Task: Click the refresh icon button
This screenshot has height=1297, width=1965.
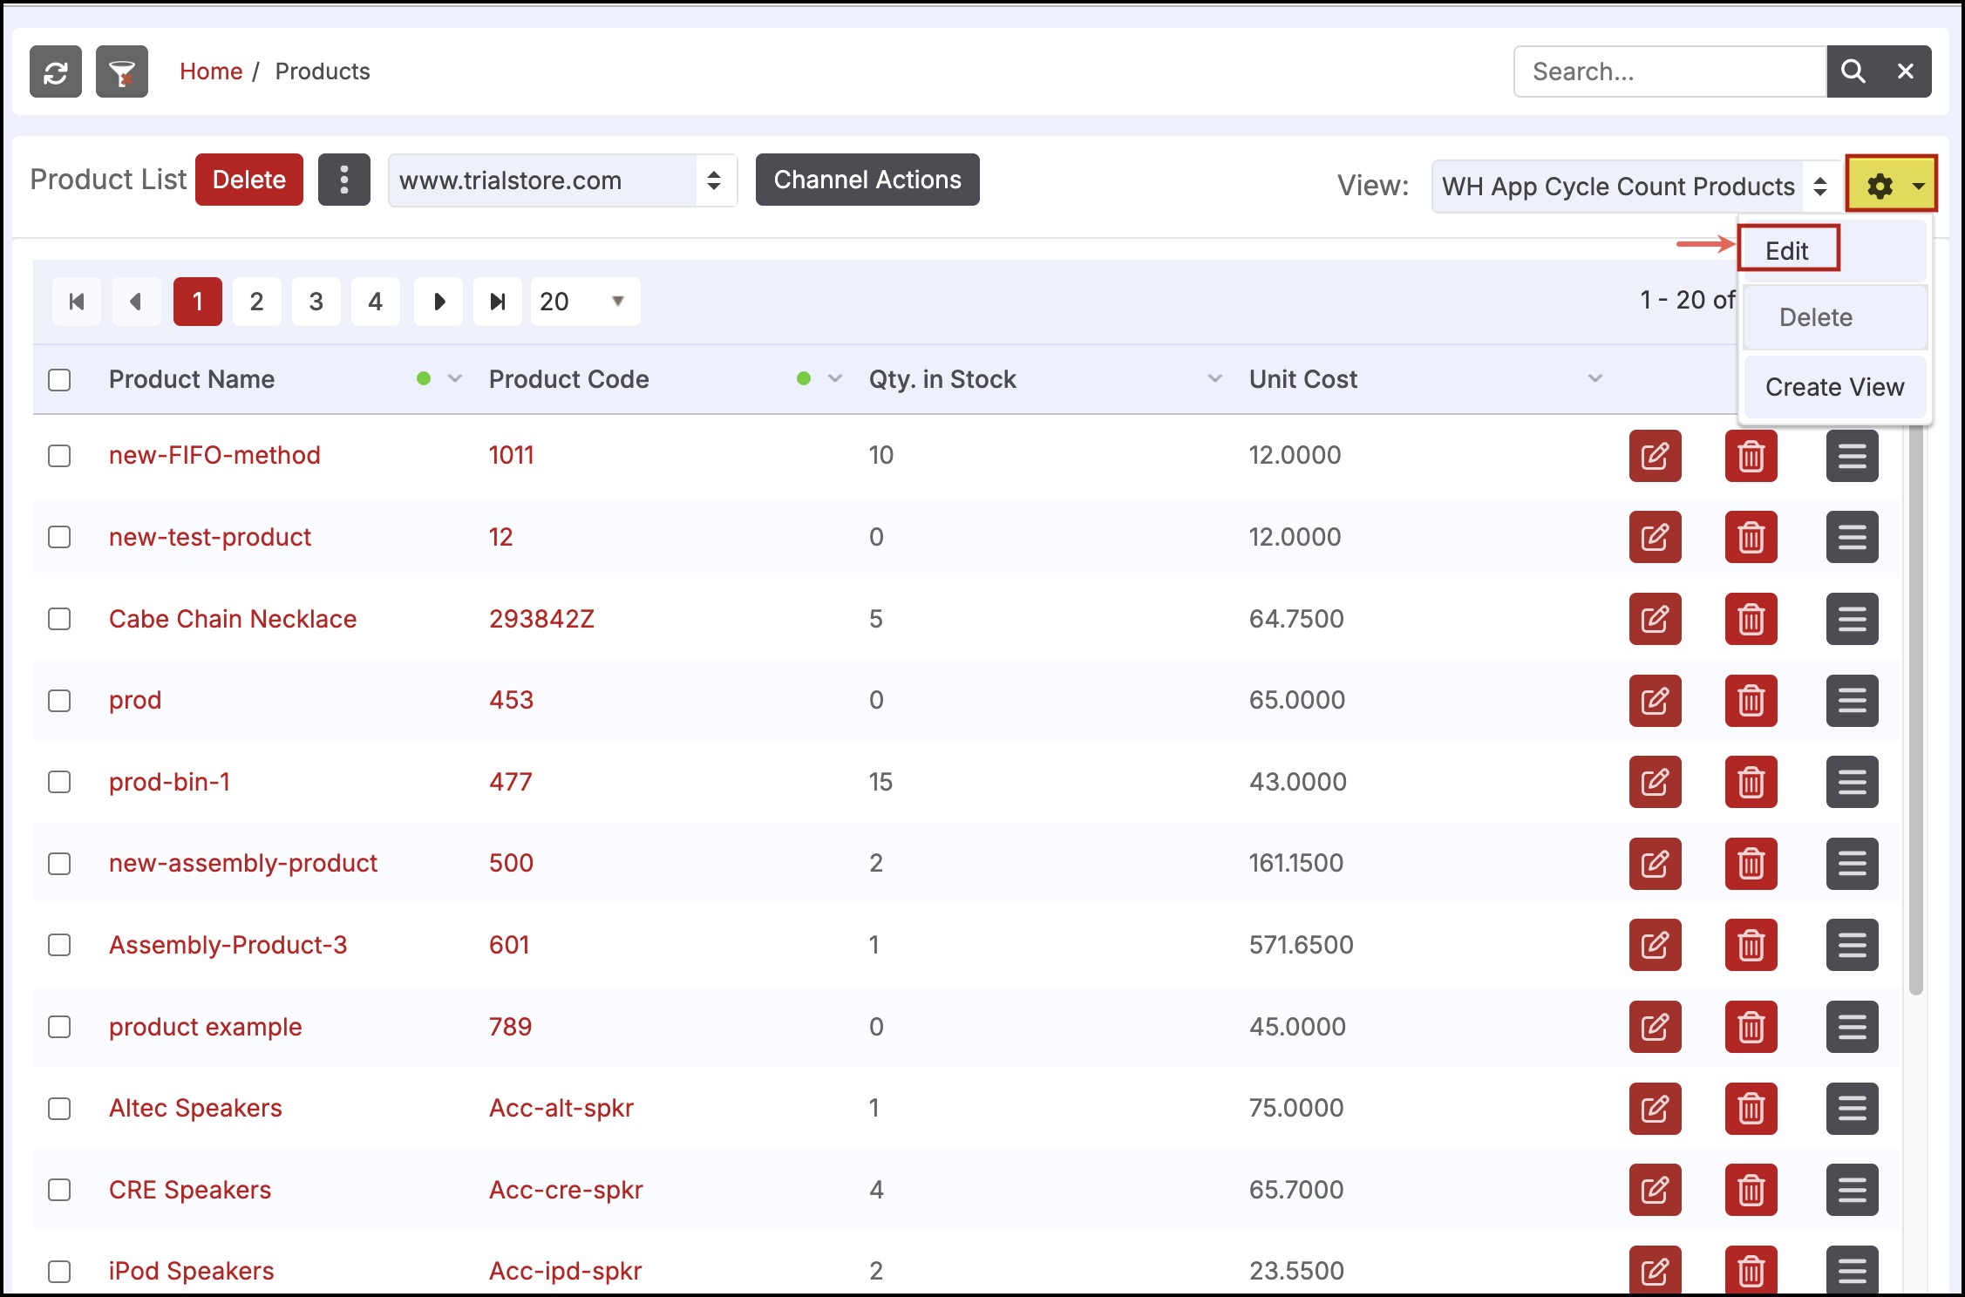Action: pyautogui.click(x=56, y=71)
